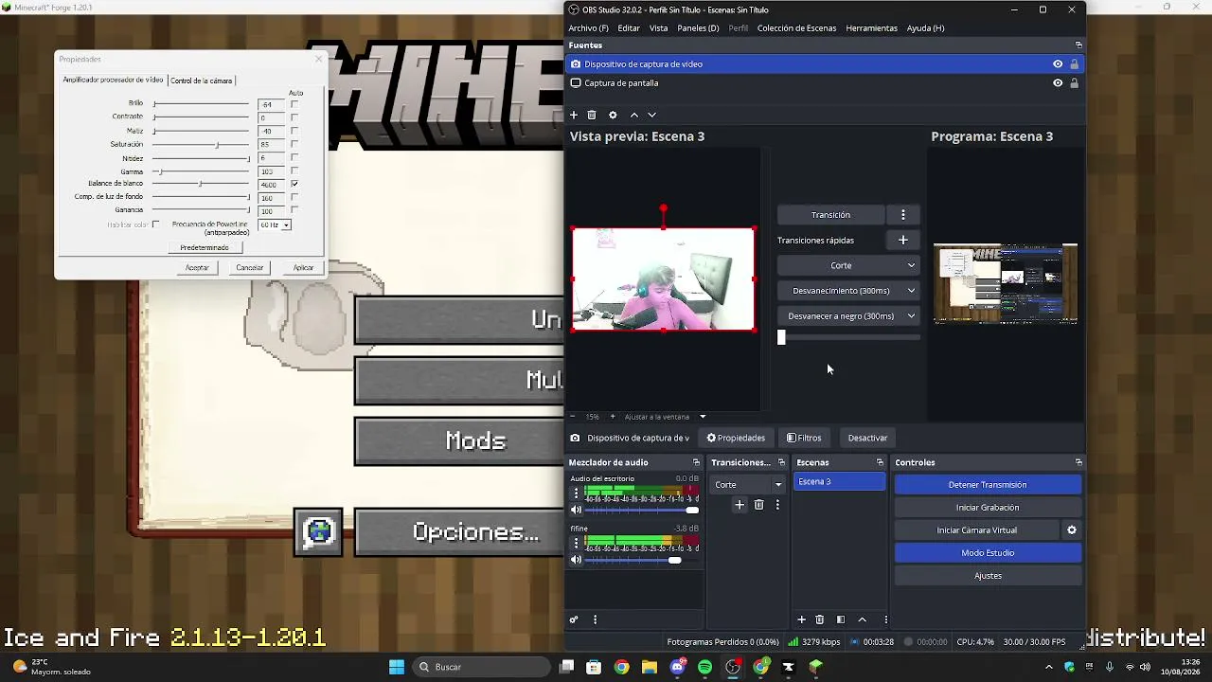
Task: Add a new source in Fuentes
Action: pos(573,115)
